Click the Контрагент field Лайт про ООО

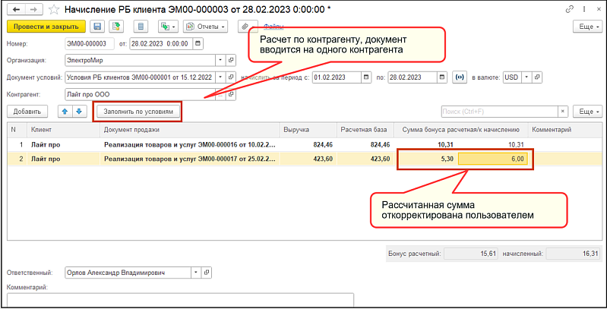[141, 94]
